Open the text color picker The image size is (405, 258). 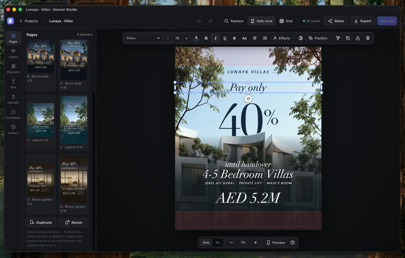[x=196, y=38]
